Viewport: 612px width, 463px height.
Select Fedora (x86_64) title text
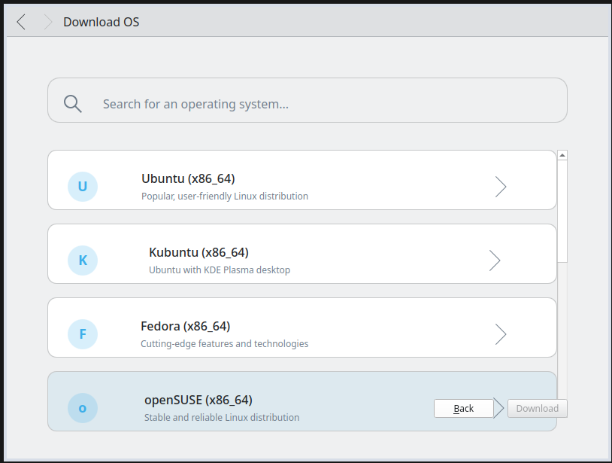click(186, 326)
